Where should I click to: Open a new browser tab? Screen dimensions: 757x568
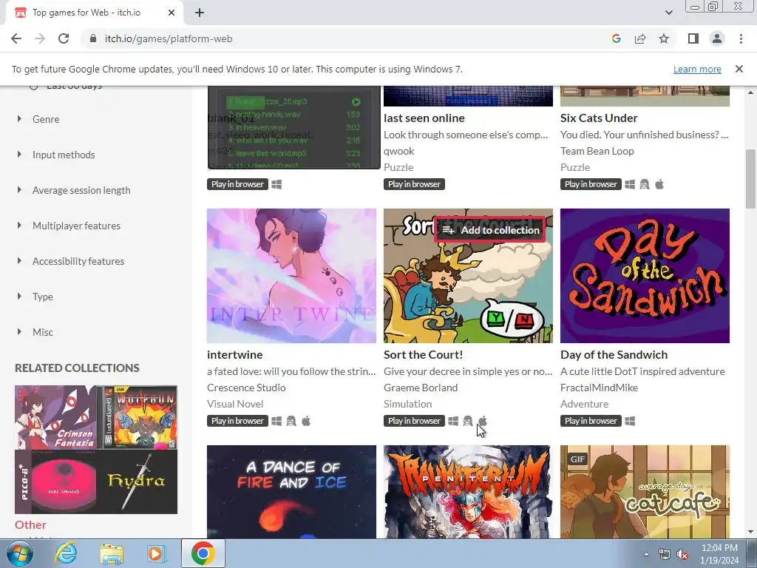[x=200, y=13]
